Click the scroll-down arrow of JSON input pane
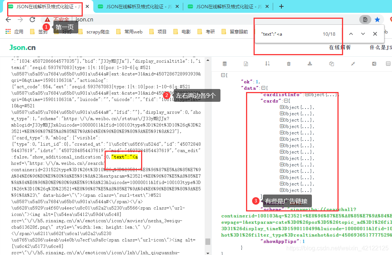 [208, 253]
